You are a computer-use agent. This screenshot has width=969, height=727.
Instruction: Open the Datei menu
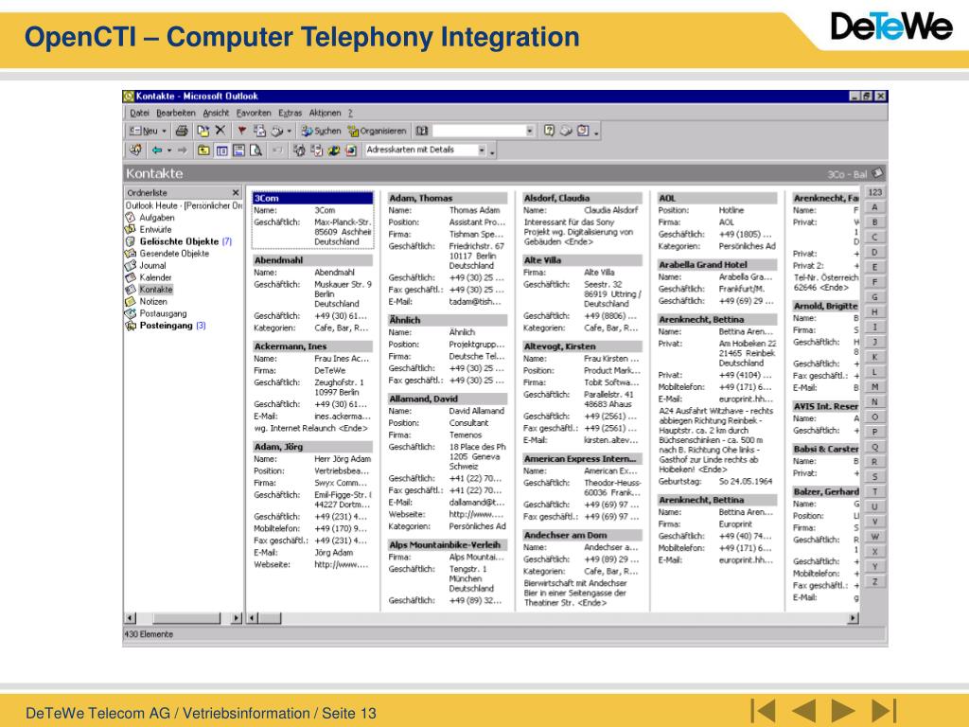pyautogui.click(x=140, y=114)
